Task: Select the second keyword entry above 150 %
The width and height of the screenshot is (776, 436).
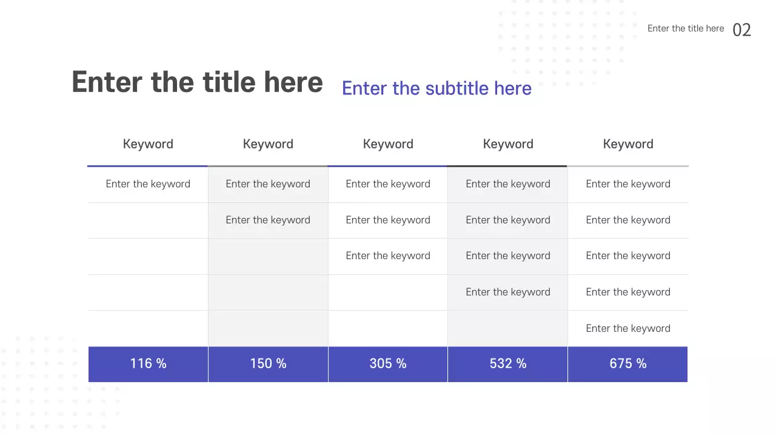Action: tap(268, 220)
